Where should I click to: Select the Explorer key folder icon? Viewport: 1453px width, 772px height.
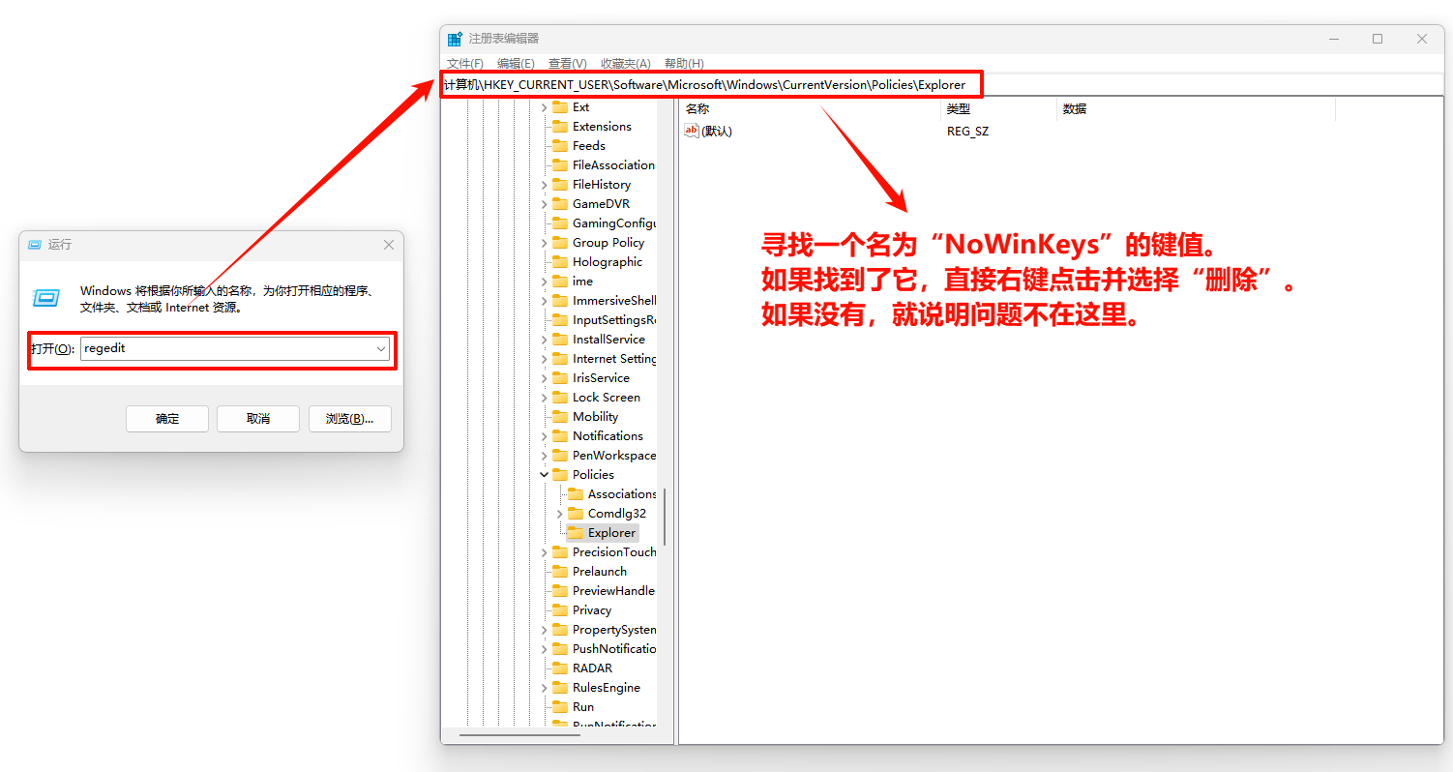(x=577, y=532)
